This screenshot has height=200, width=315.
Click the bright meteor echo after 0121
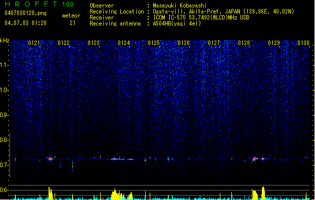pos(50,158)
